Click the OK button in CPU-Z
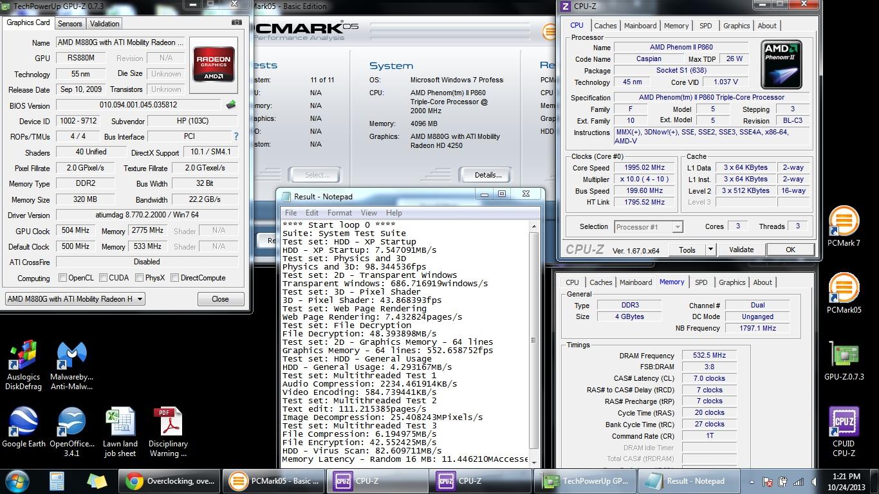 (790, 250)
